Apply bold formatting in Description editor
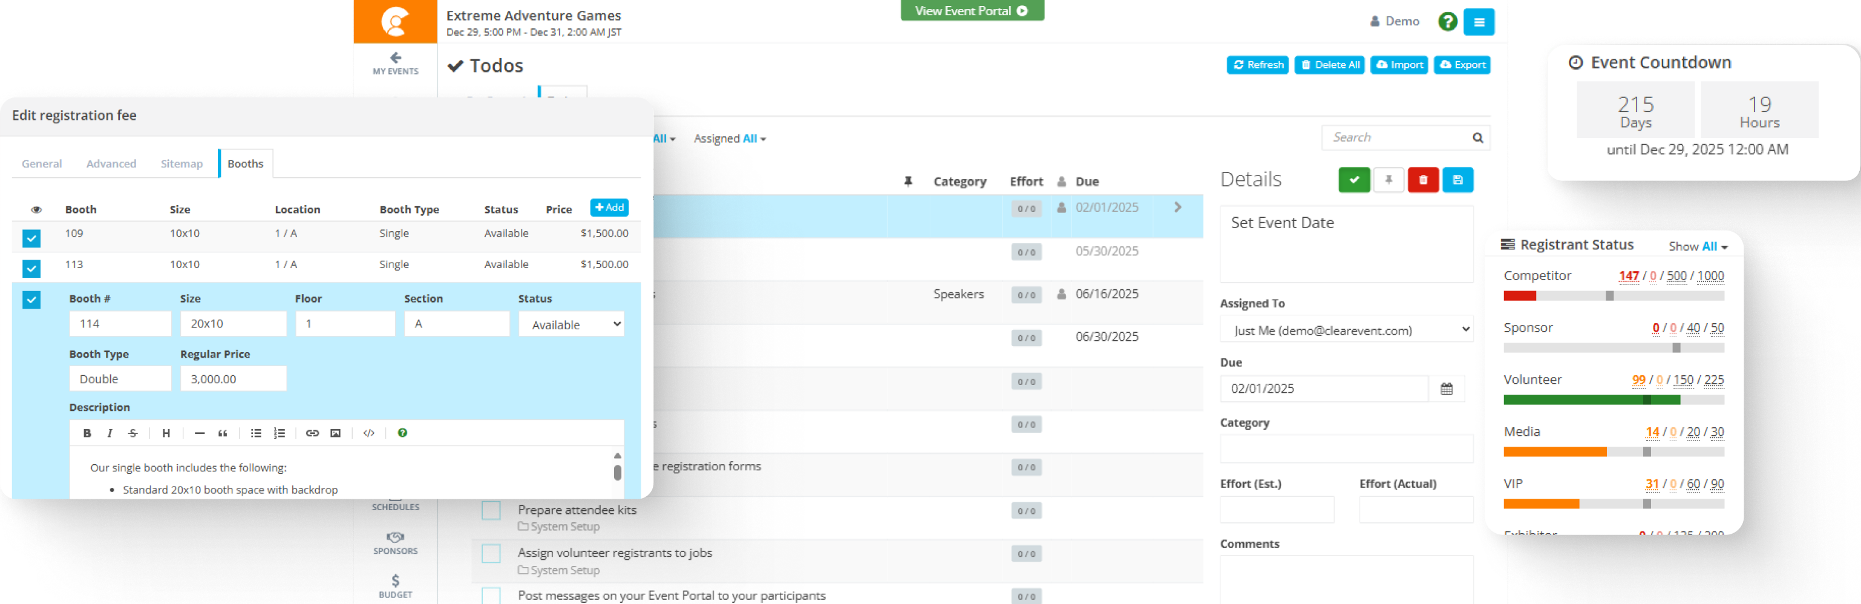1861x604 pixels. tap(87, 433)
